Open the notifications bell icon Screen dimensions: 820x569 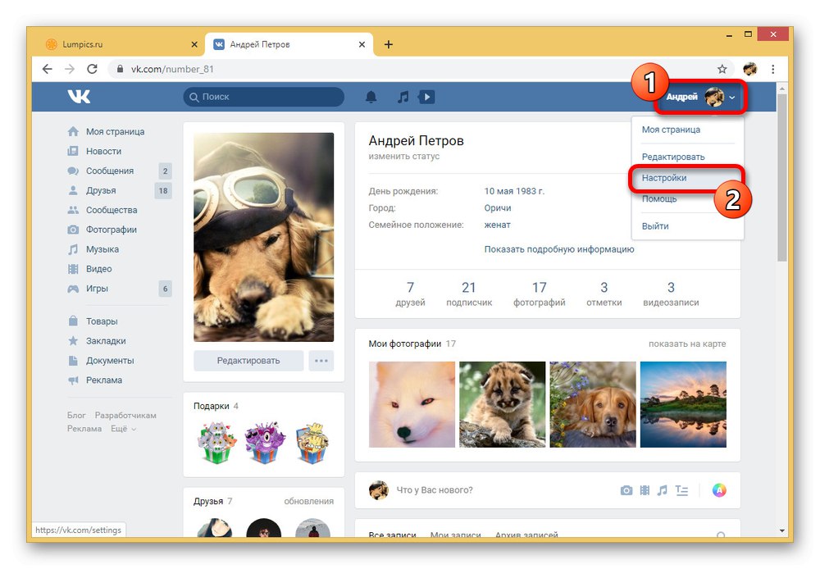(x=371, y=97)
